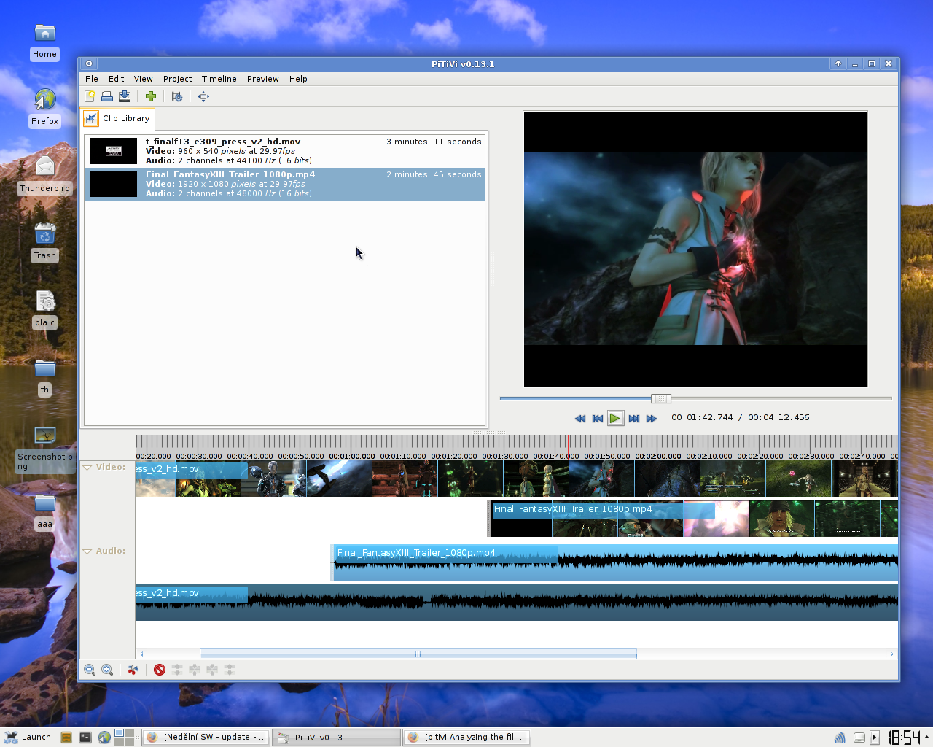933x747 pixels.
Task: Select Final_FantasyXIII_Trailer video clip in timeline
Action: point(692,519)
